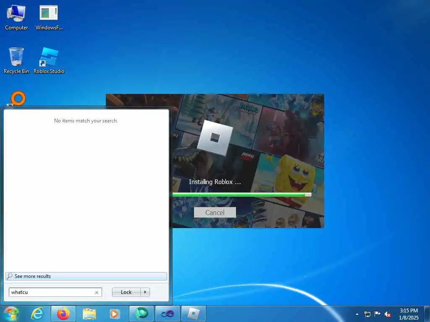Click the Show desktop strip
The height and width of the screenshot is (322, 430).
pyautogui.click(x=427, y=314)
